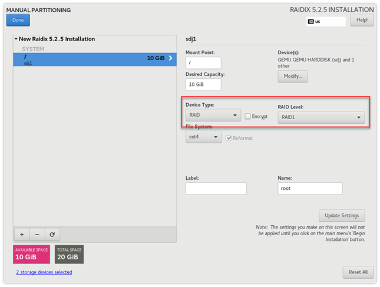380x287 pixels.
Task: Click the keyboard layout icon next to us
Action: point(310,22)
